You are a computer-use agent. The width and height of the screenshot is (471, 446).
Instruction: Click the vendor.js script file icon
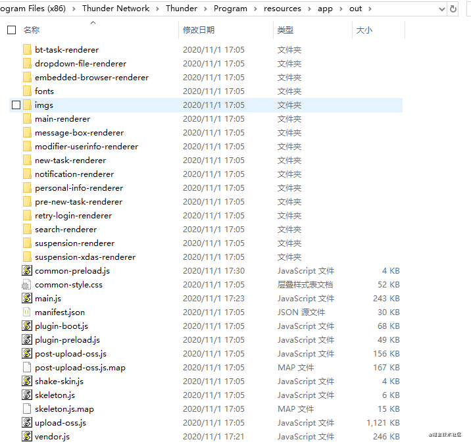(27, 436)
